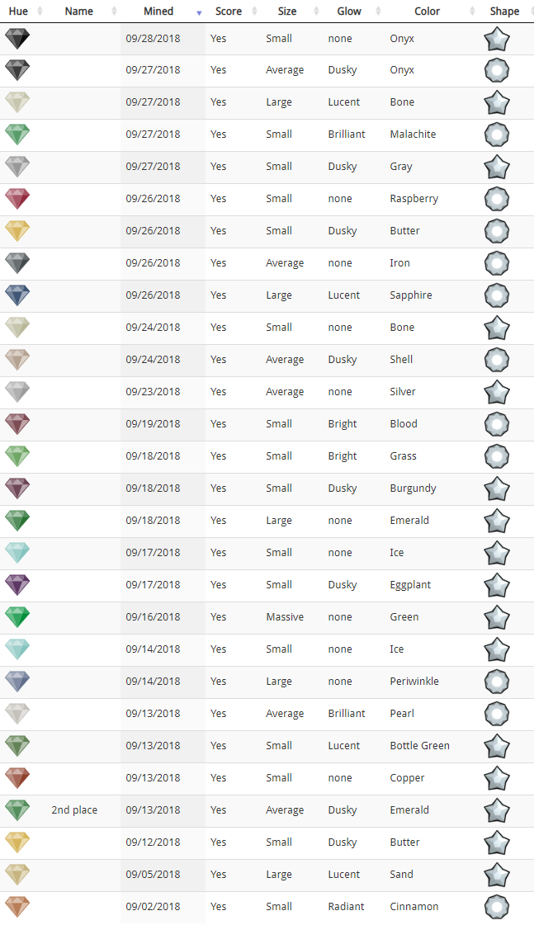
Task: Click the Shape column header
Action: [506, 12]
